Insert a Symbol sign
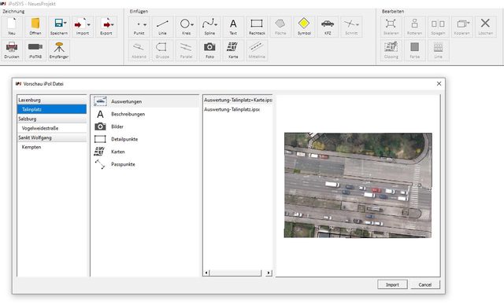Image resolution: width=504 pixels, height=304 pixels. pyautogui.click(x=304, y=26)
